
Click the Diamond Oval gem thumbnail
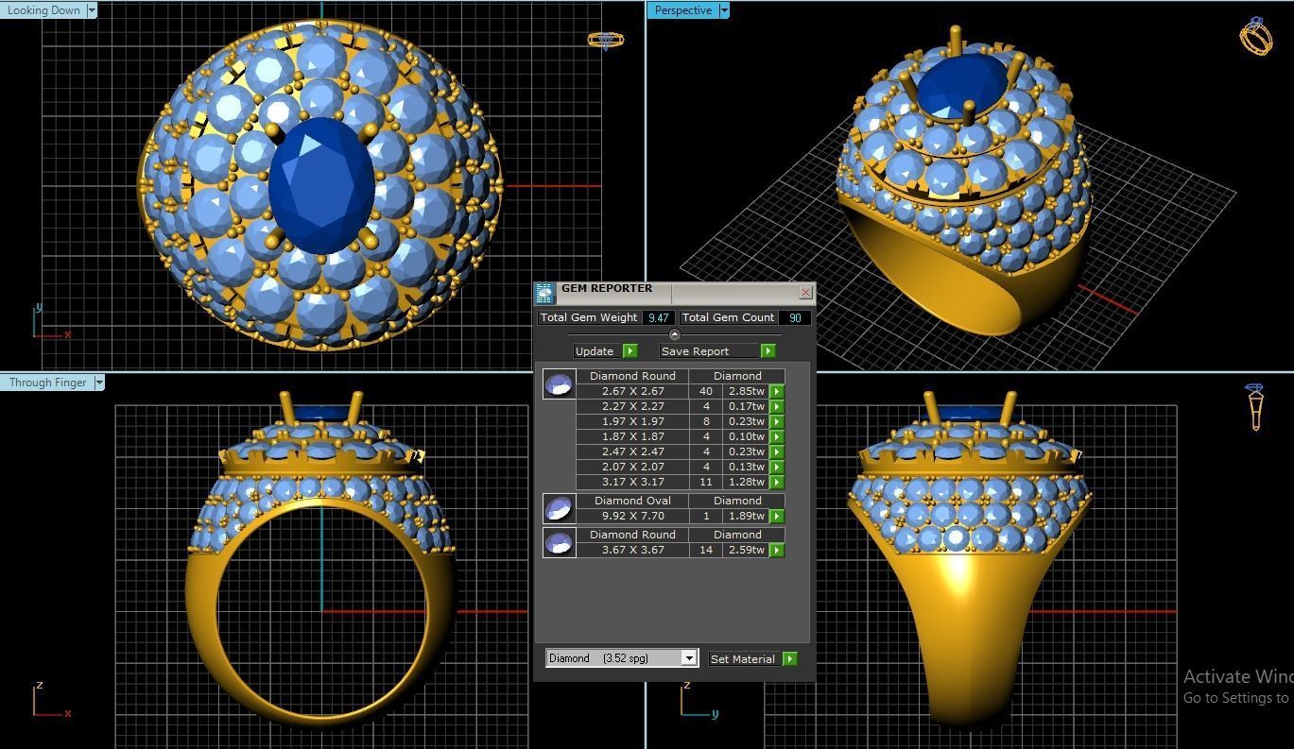pyautogui.click(x=559, y=508)
